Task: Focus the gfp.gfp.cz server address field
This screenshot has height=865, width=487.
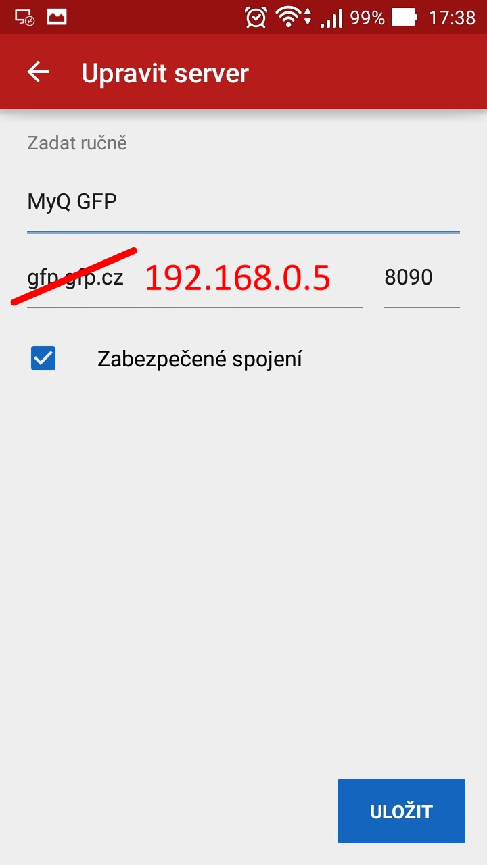Action: (195, 278)
